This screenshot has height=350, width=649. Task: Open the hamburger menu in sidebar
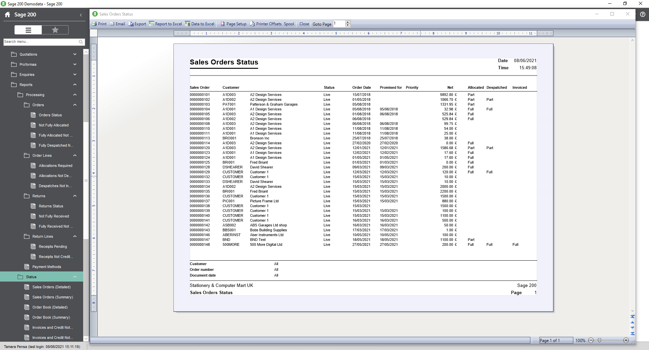pos(28,30)
